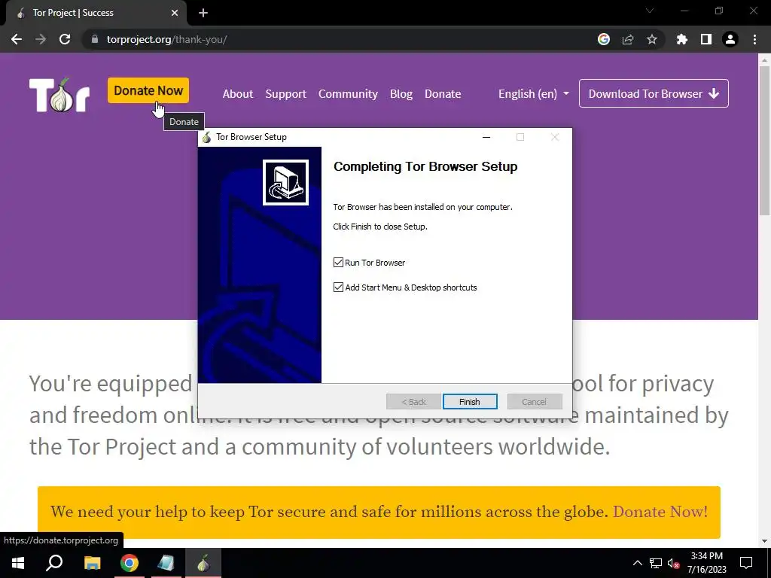Click the Tor Browser Setup taskbar icon
The width and height of the screenshot is (771, 578).
[x=203, y=563]
